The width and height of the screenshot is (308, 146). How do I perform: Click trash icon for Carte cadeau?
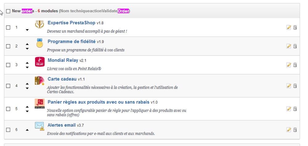click(295, 86)
